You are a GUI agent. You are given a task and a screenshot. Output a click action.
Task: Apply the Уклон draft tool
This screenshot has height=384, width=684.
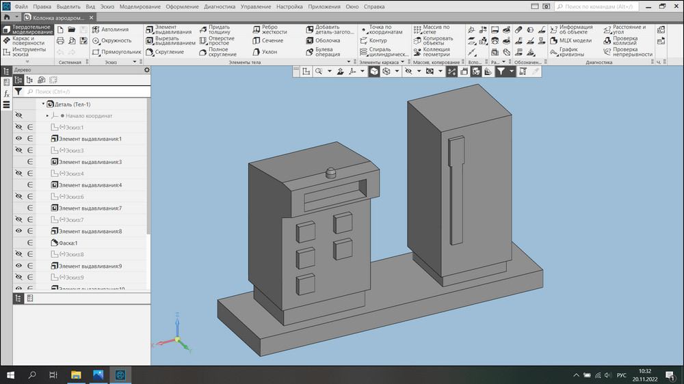[265, 52]
